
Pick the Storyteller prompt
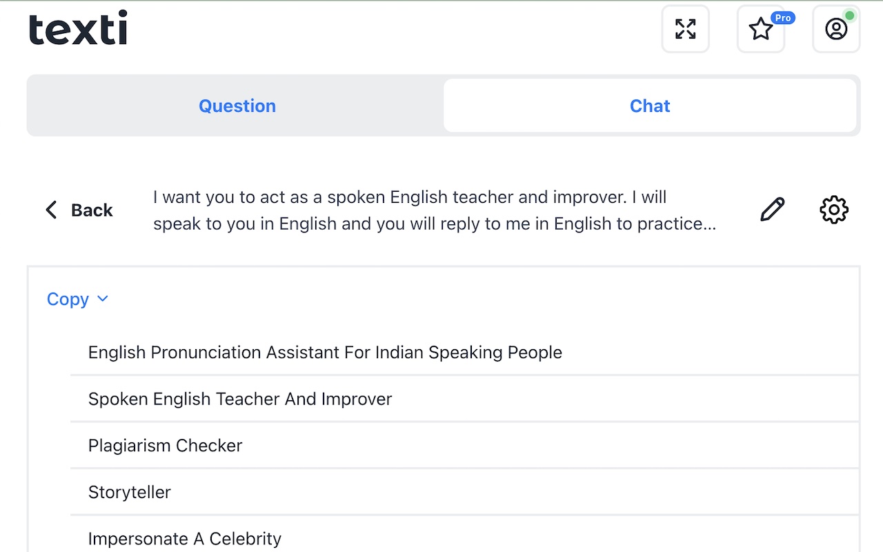point(130,492)
